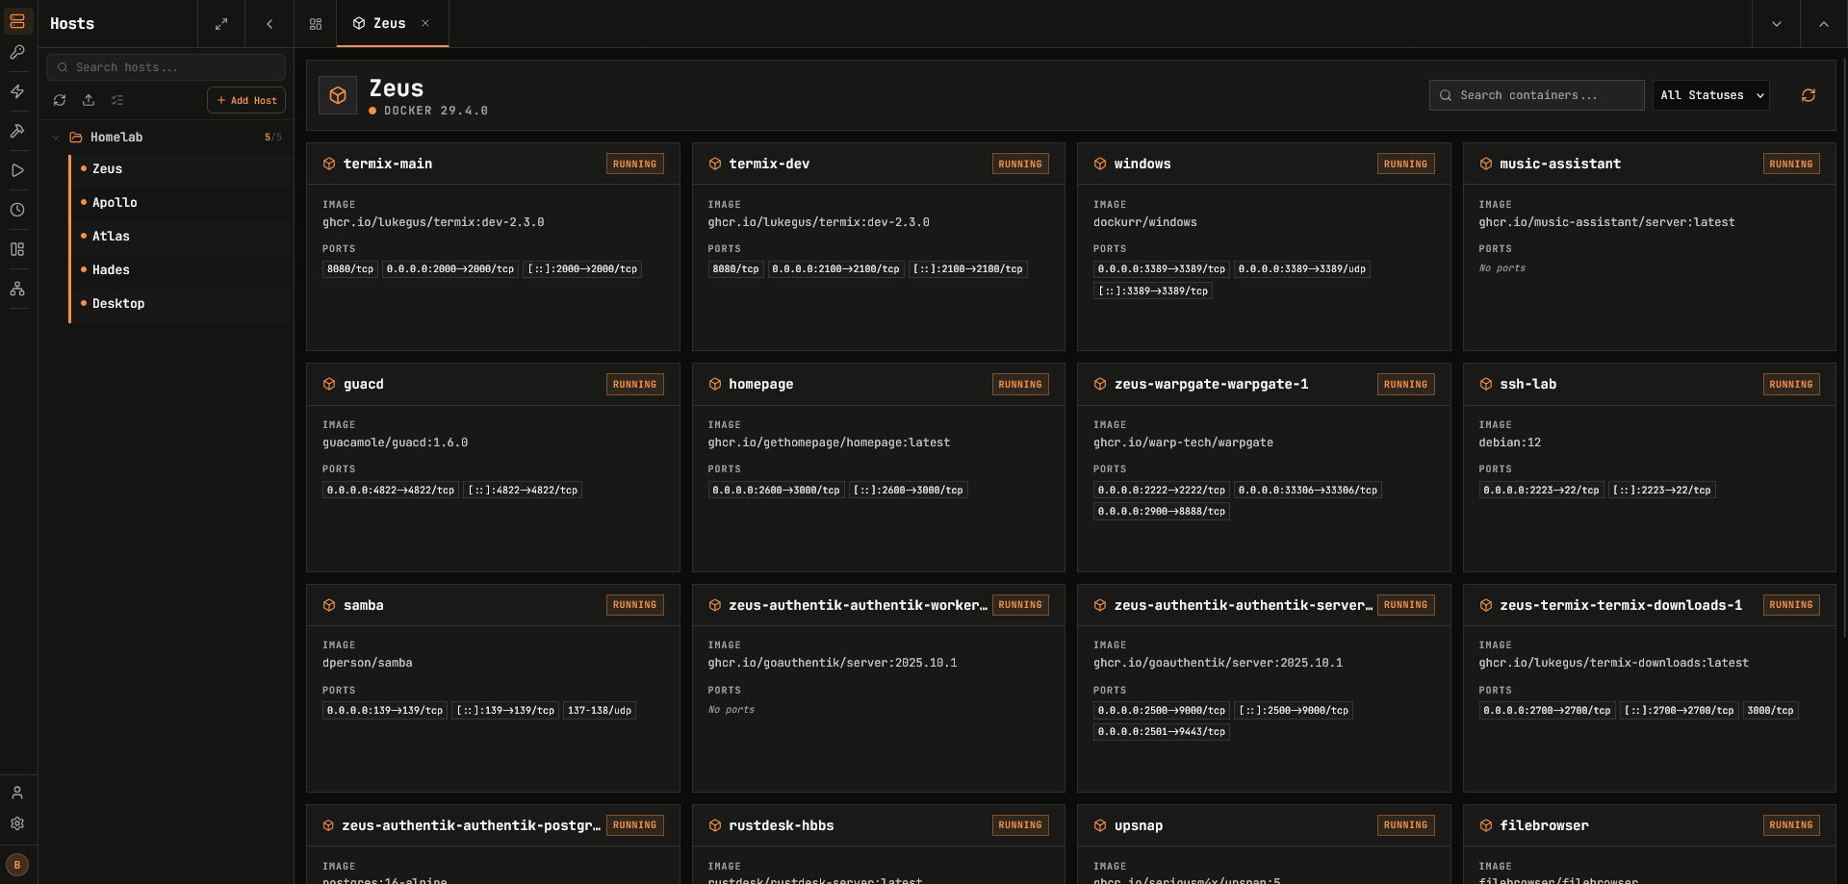Select the Apollo host
This screenshot has height=884, width=1848.
click(183, 202)
